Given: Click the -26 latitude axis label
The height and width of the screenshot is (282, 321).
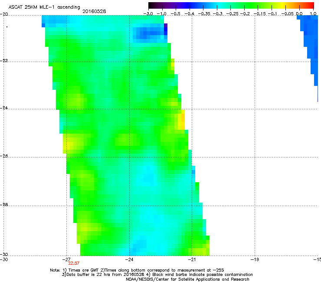Looking at the screenshot, I should (4, 156).
